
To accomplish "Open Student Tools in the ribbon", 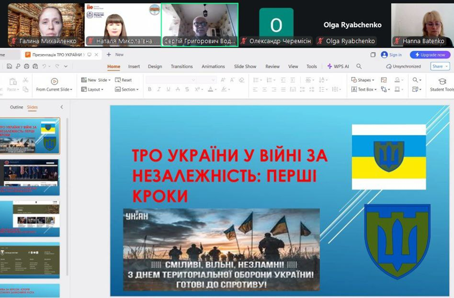I will [442, 84].
